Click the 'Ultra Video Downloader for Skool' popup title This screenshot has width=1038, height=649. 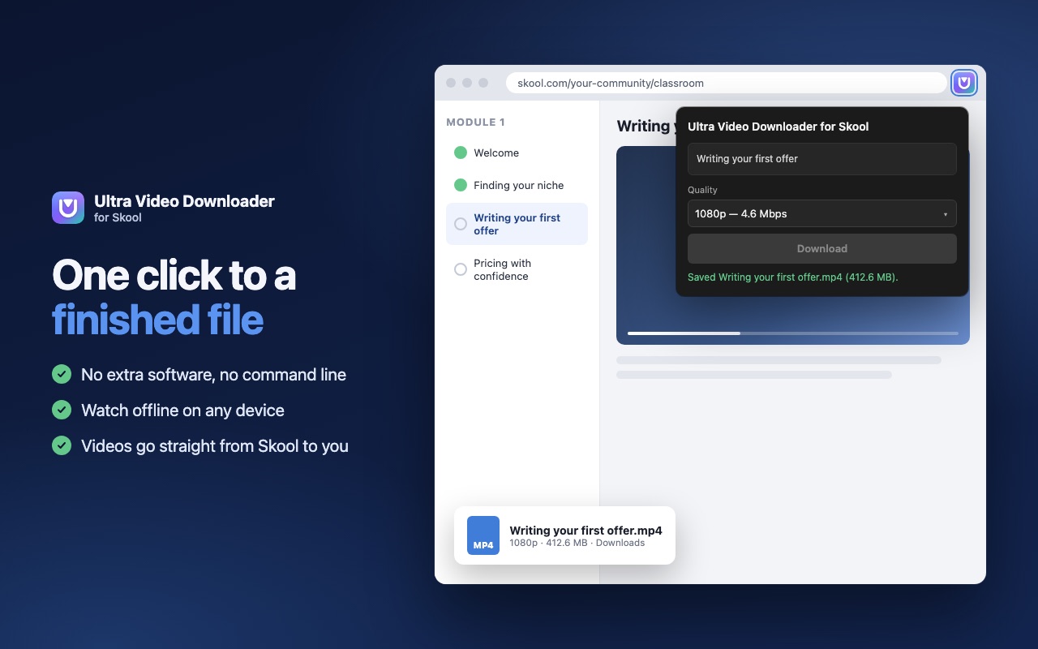778,127
